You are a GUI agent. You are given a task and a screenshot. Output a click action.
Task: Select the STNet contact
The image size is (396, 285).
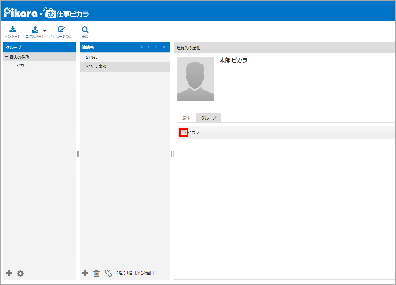[x=125, y=57]
